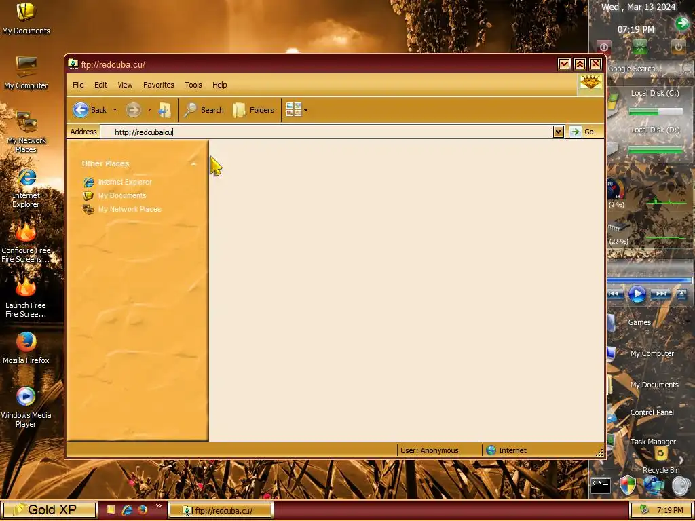The width and height of the screenshot is (695, 521).
Task: Click the Views toolbar icon
Action: 293,109
